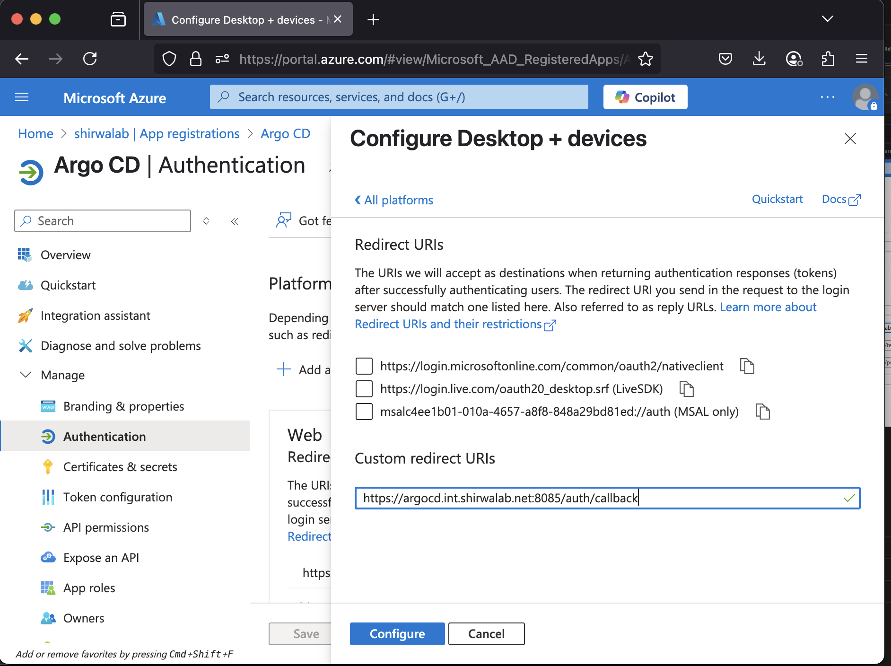This screenshot has height=666, width=891.
Task: Open the Azure portal hamburger menu
Action: (22, 97)
